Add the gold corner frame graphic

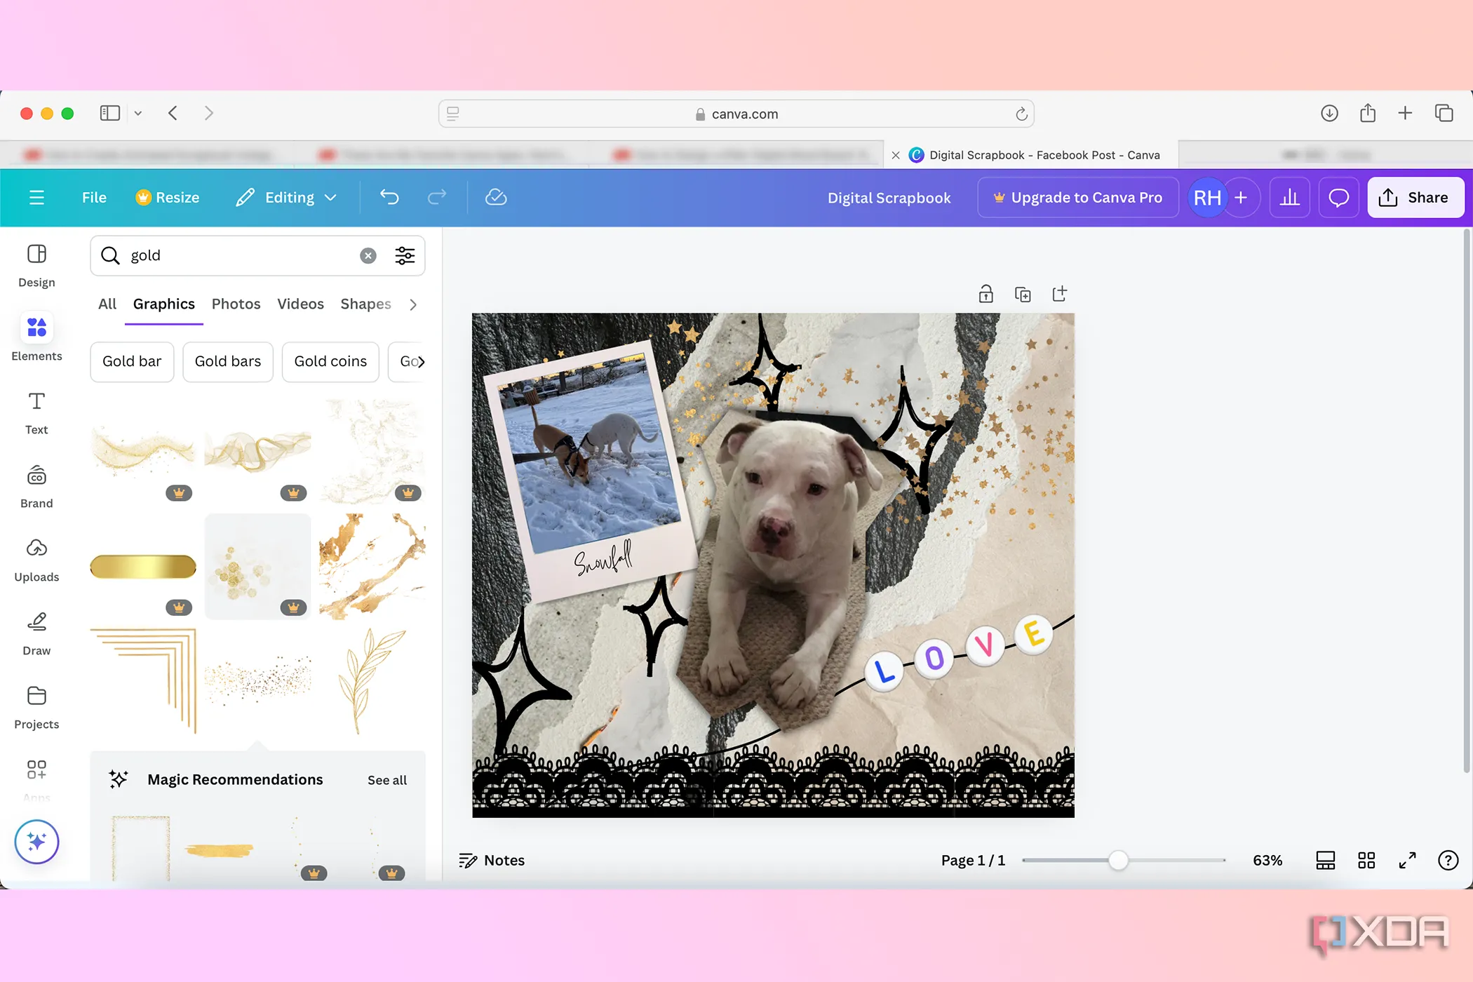coord(143,681)
